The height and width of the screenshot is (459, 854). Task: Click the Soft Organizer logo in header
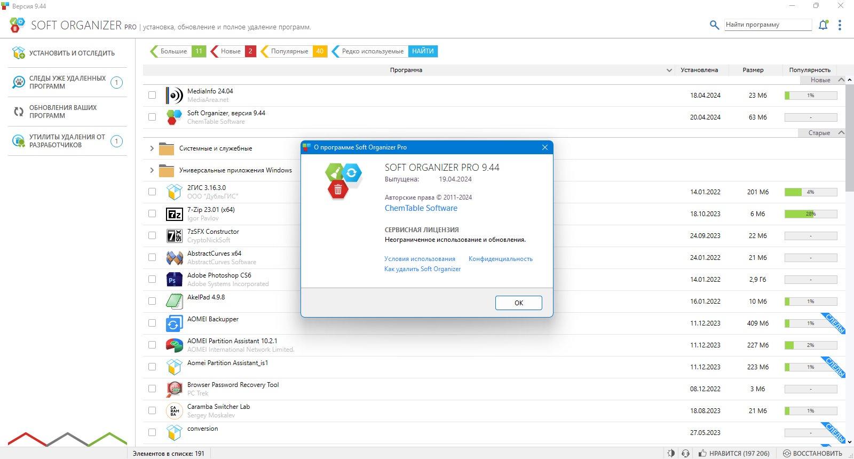(x=17, y=25)
